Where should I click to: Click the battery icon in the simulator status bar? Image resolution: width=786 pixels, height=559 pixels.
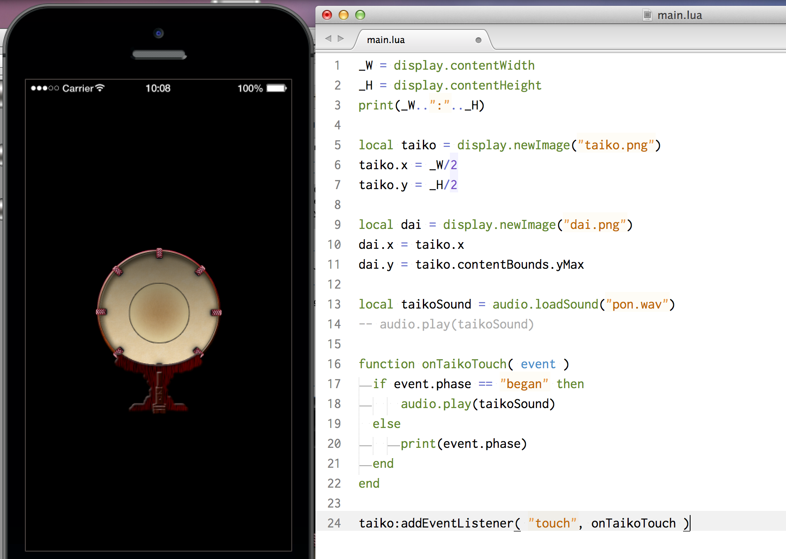[x=276, y=88]
